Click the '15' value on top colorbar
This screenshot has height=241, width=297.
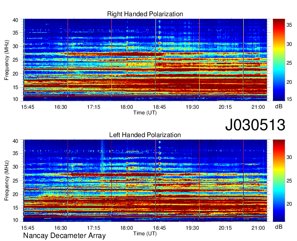tap(289, 99)
